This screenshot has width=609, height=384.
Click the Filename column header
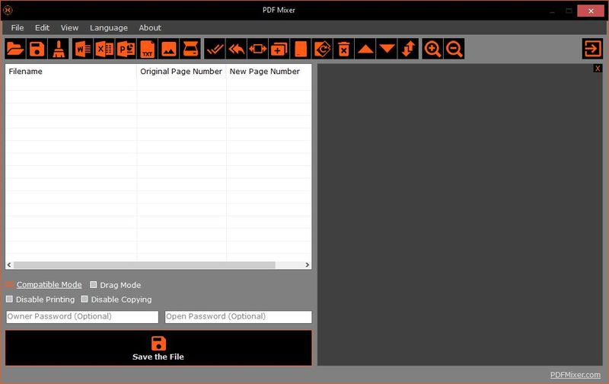click(x=71, y=72)
